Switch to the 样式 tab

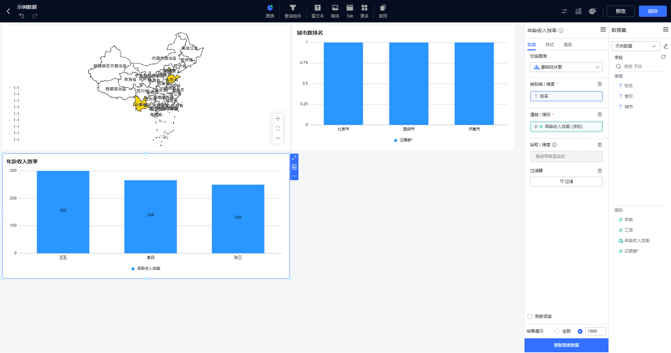coord(549,45)
